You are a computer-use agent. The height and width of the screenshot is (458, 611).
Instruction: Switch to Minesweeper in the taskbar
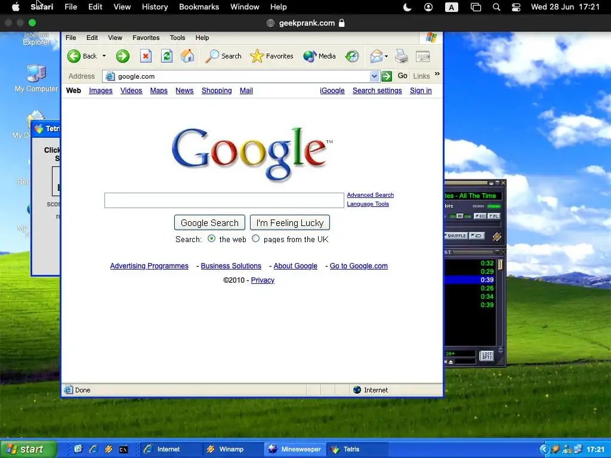(x=295, y=449)
